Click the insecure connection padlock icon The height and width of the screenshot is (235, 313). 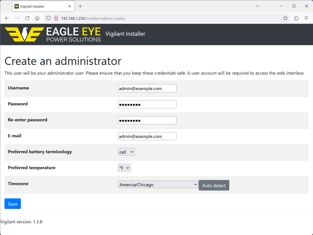(56, 18)
